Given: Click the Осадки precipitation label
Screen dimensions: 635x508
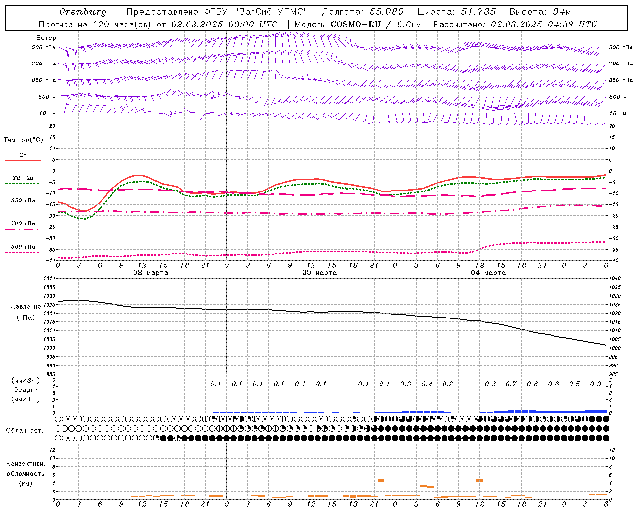Looking at the screenshot, I should 26,390.
